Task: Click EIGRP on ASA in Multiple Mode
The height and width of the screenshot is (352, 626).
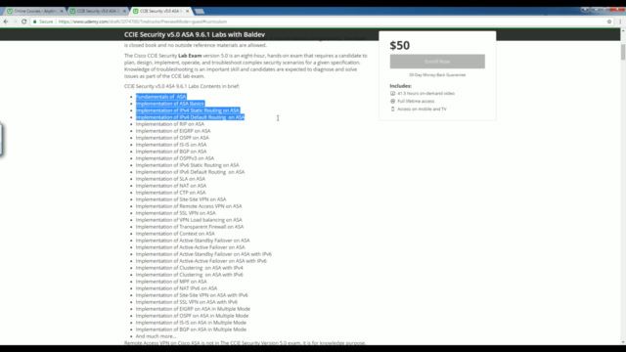Action: click(193, 309)
